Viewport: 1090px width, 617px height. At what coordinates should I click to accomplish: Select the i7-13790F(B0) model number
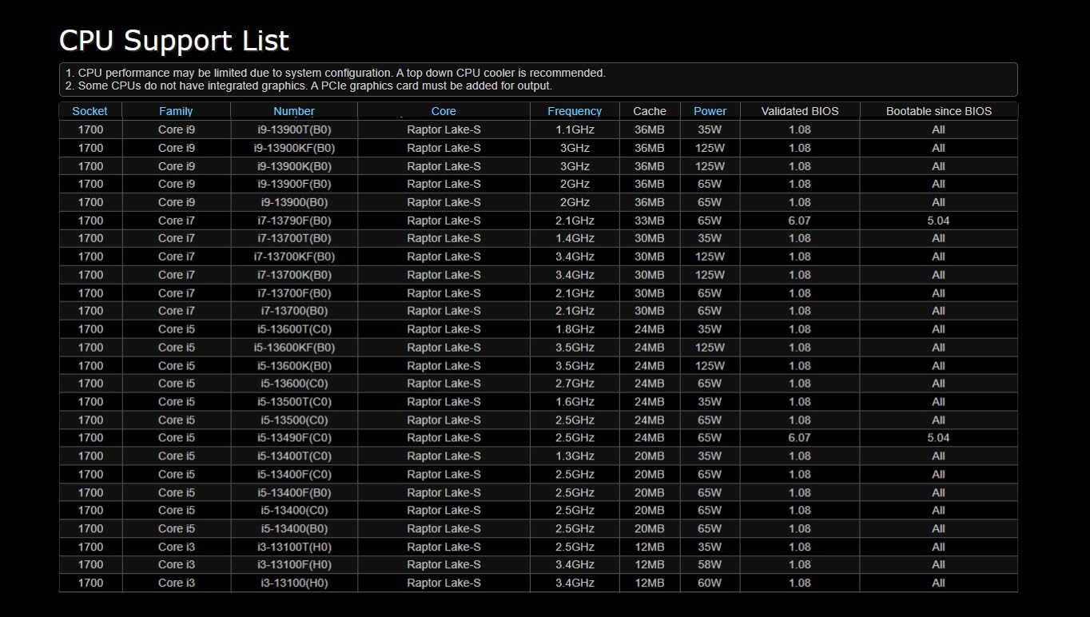294,221
